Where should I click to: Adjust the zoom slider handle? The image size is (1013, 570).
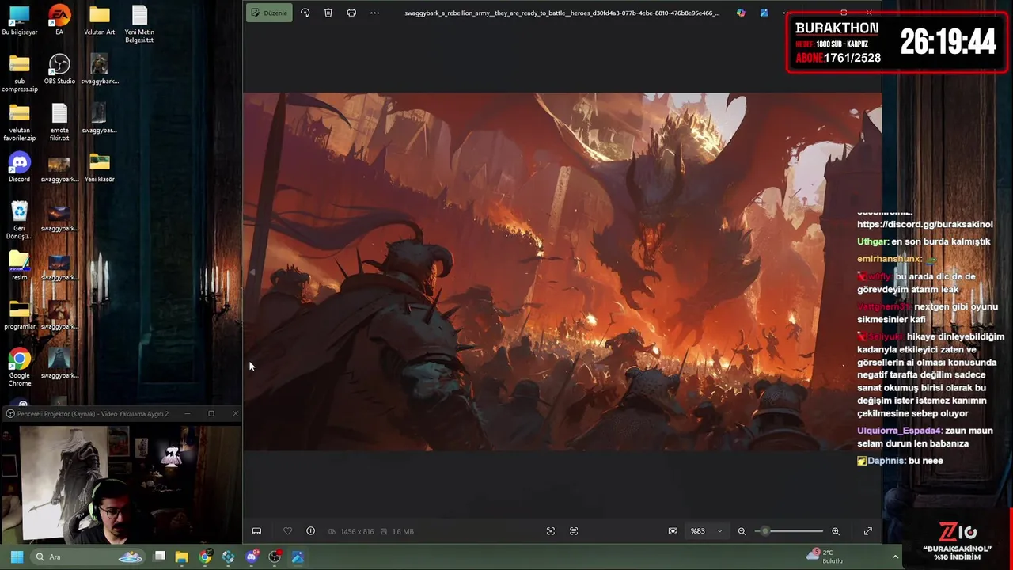764,531
